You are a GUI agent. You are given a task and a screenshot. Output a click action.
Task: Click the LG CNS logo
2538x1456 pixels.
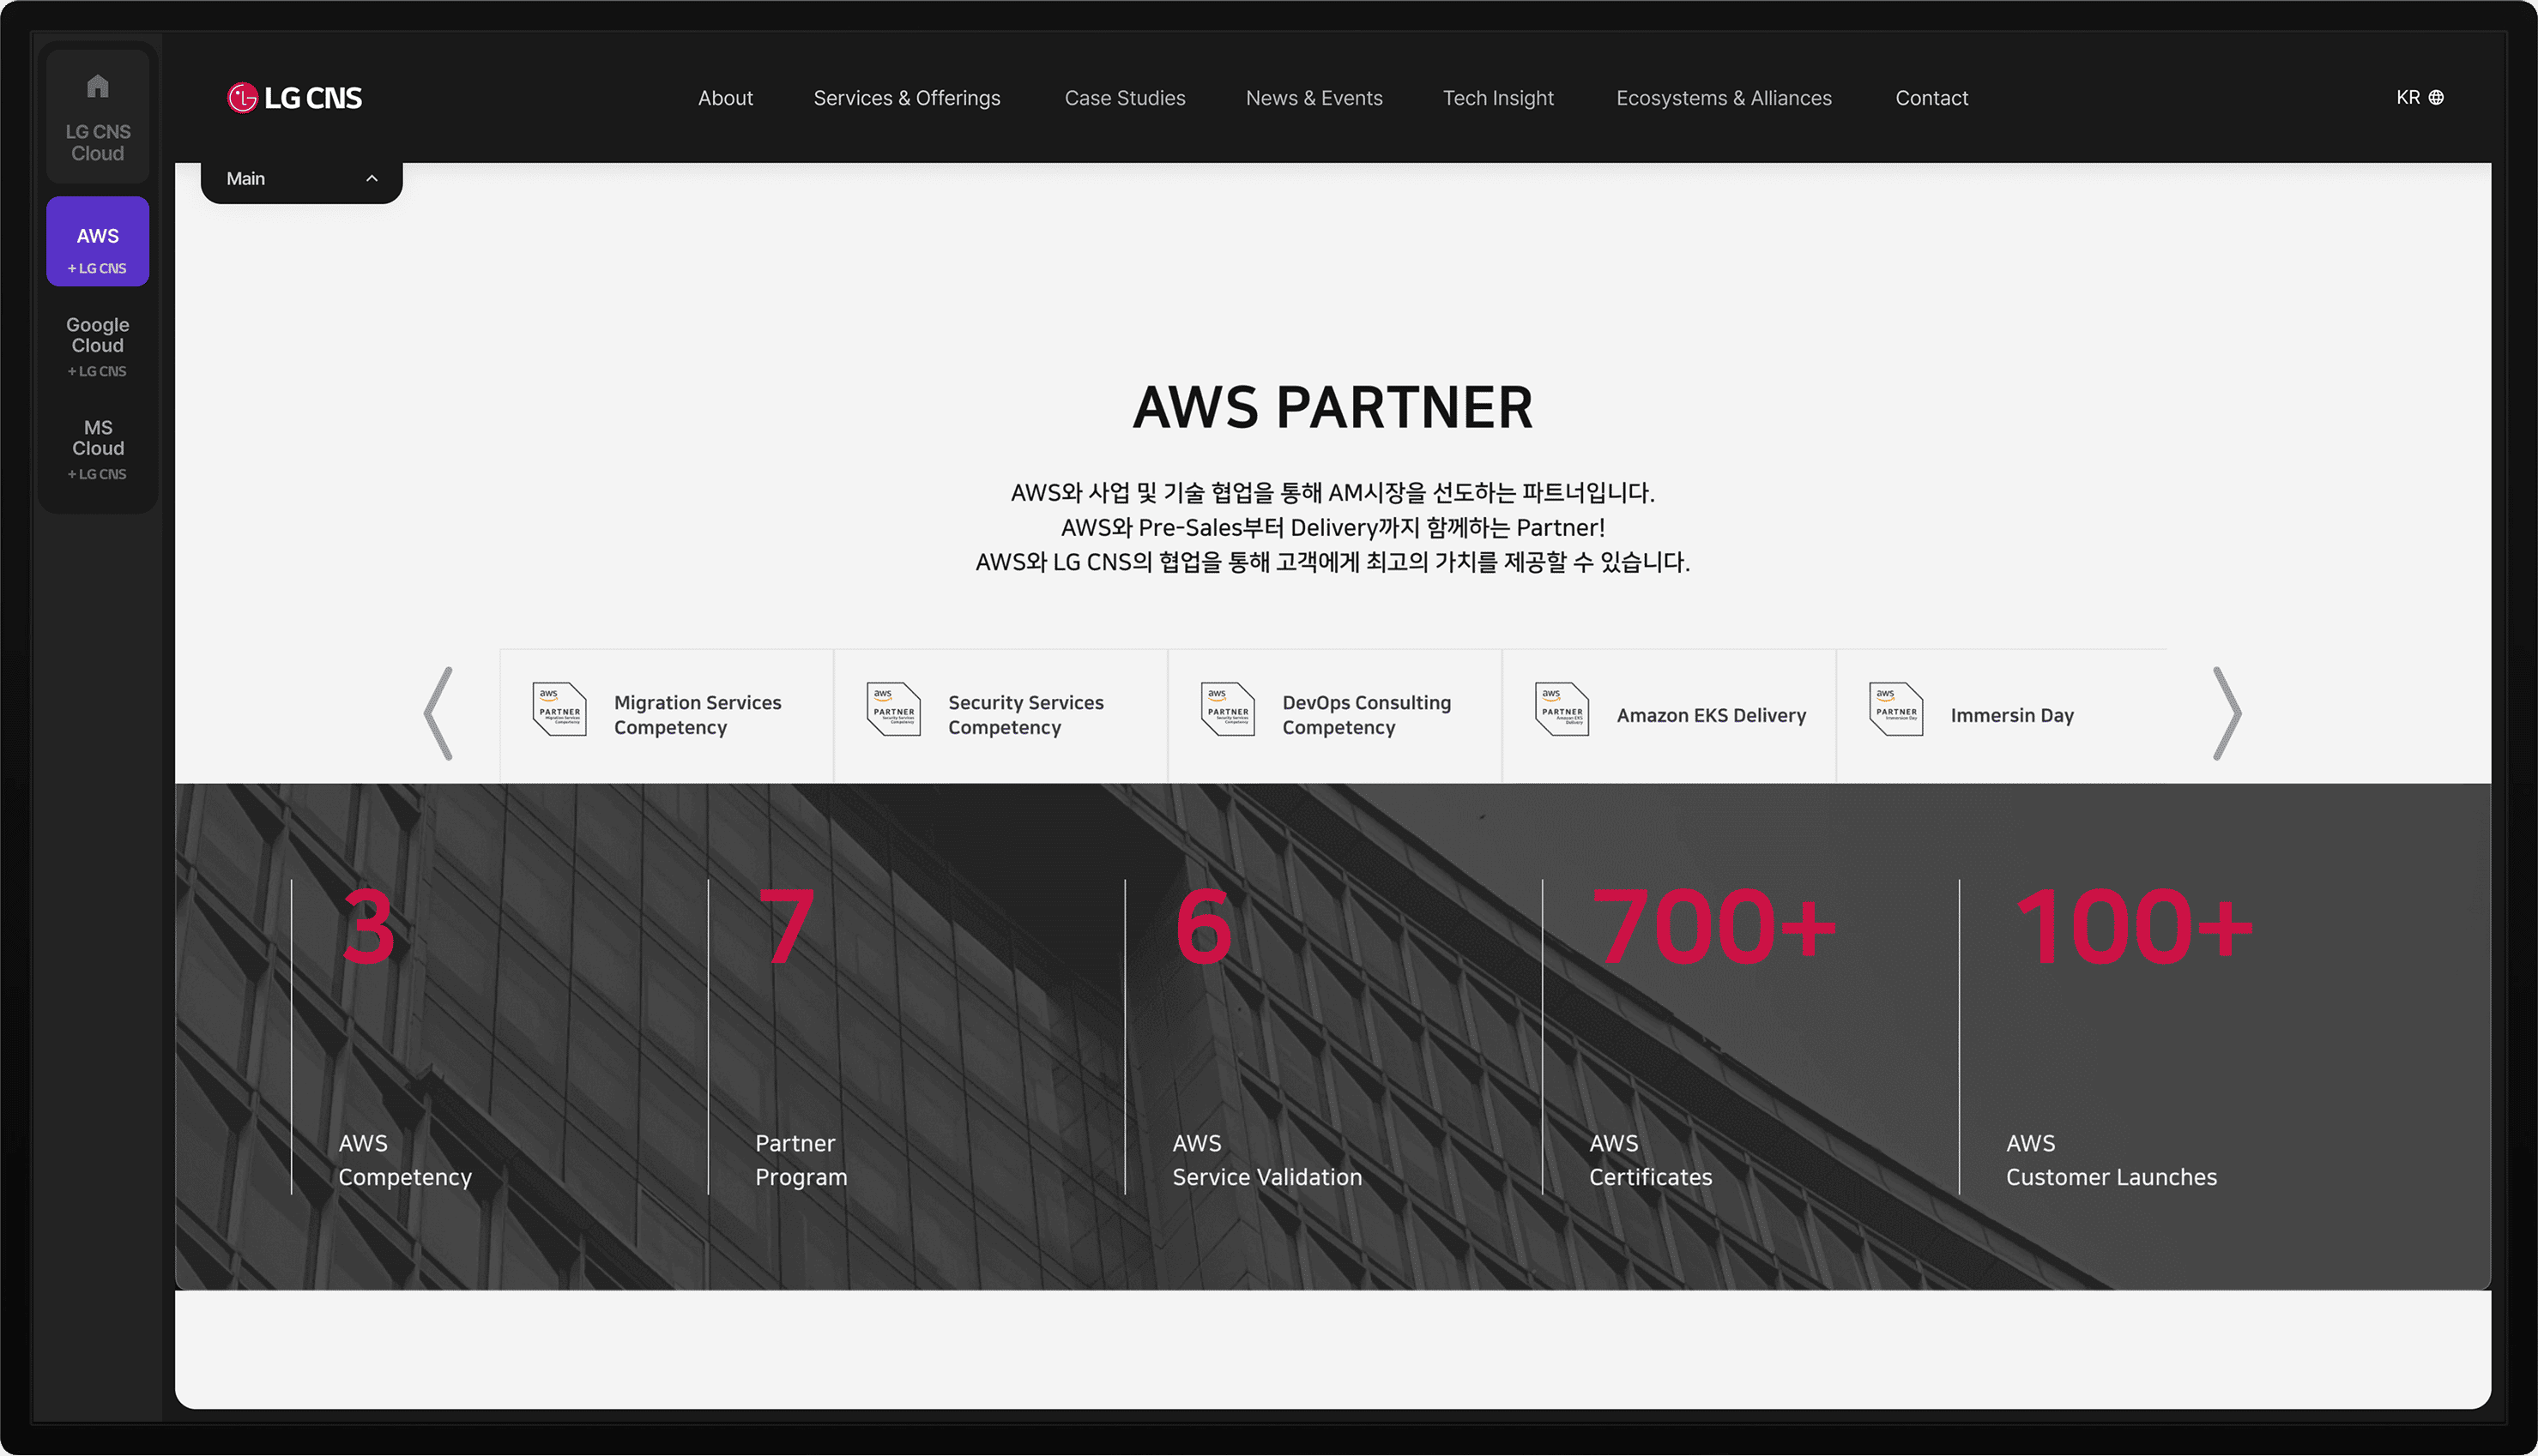(294, 98)
